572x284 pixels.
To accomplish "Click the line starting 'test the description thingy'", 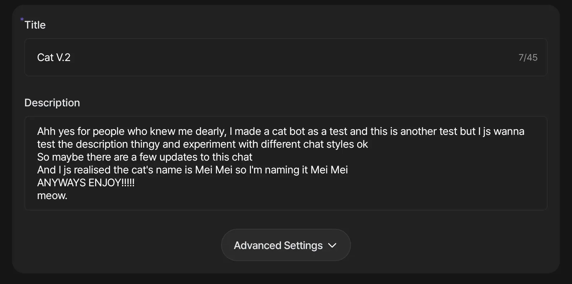I will (202, 144).
